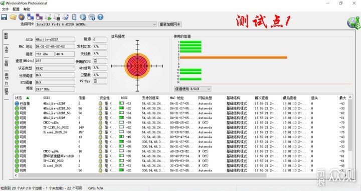Click the 状态 column header sort arrow
This screenshot has width=361, height=191.
pyautogui.click(x=28, y=98)
